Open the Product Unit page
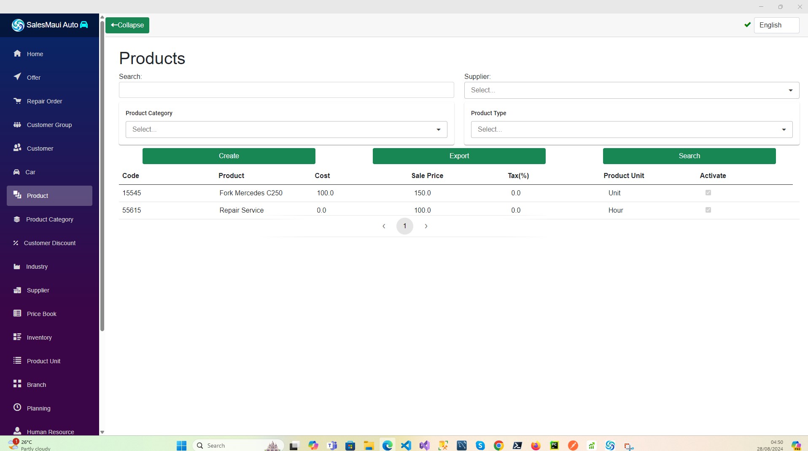Screen dimensions: 808x451 [x=49, y=361]
